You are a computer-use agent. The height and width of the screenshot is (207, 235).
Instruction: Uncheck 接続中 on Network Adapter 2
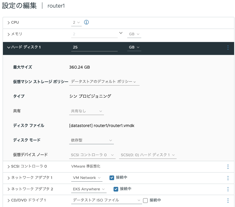[x=116, y=189]
